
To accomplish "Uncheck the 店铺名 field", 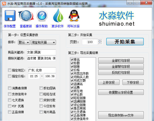I will [72, 84].
